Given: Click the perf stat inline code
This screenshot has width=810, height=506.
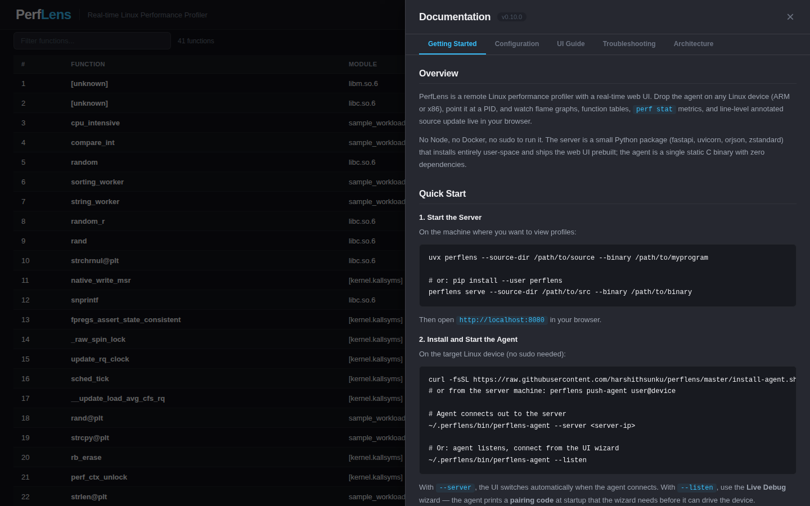Looking at the screenshot, I should pyautogui.click(x=654, y=110).
